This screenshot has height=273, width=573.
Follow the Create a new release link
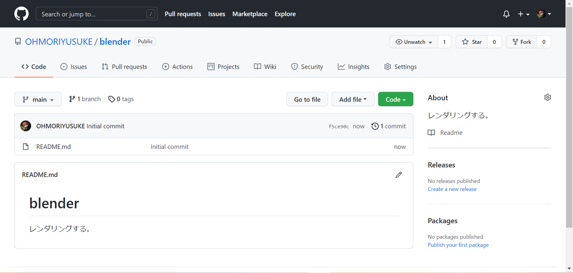pos(452,189)
